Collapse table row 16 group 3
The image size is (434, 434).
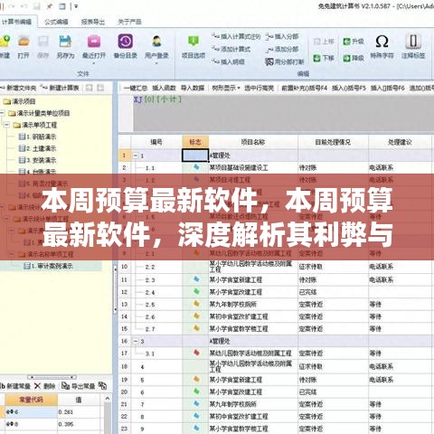[136, 341]
